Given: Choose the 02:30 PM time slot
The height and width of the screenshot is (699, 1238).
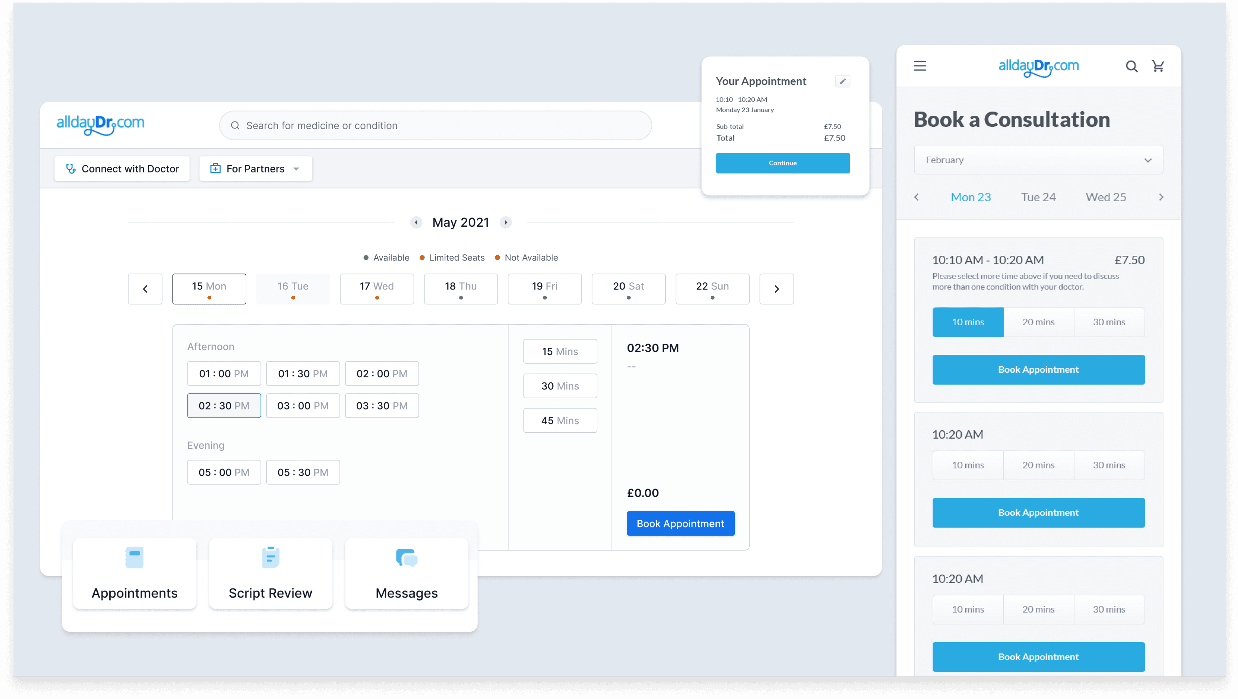Looking at the screenshot, I should tap(224, 406).
